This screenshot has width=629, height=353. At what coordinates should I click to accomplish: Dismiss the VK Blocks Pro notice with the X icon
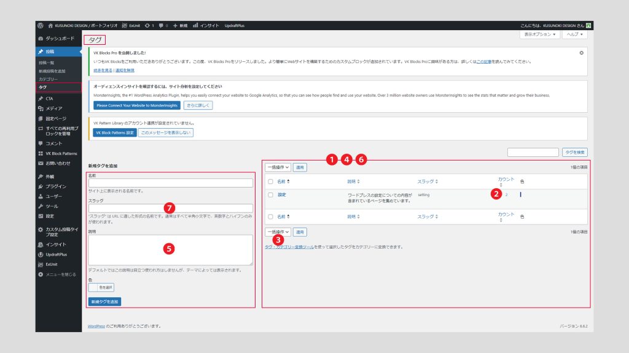point(581,53)
